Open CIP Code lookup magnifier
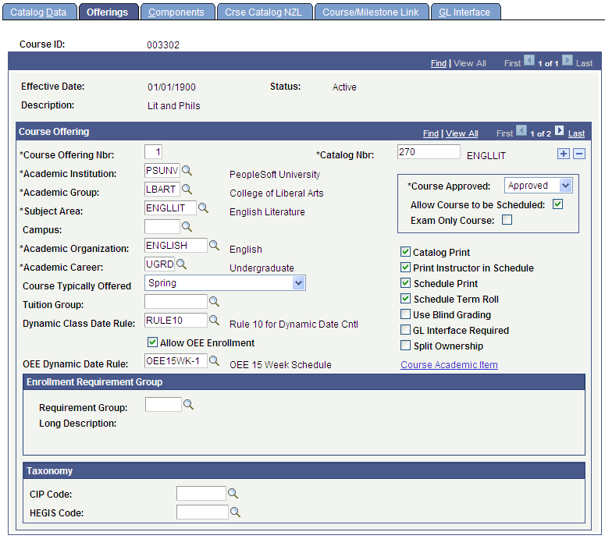This screenshot has height=539, width=605. [x=233, y=493]
